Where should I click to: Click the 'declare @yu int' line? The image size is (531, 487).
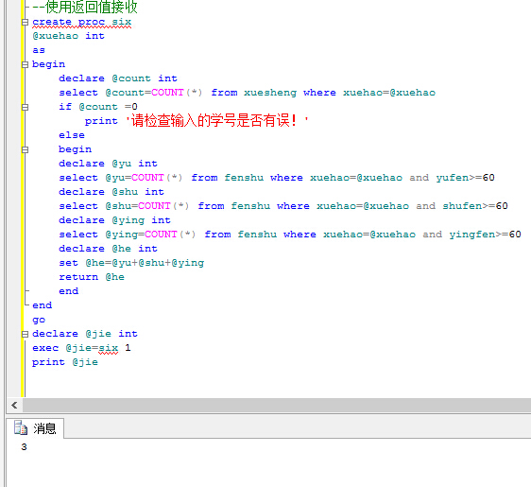point(108,164)
